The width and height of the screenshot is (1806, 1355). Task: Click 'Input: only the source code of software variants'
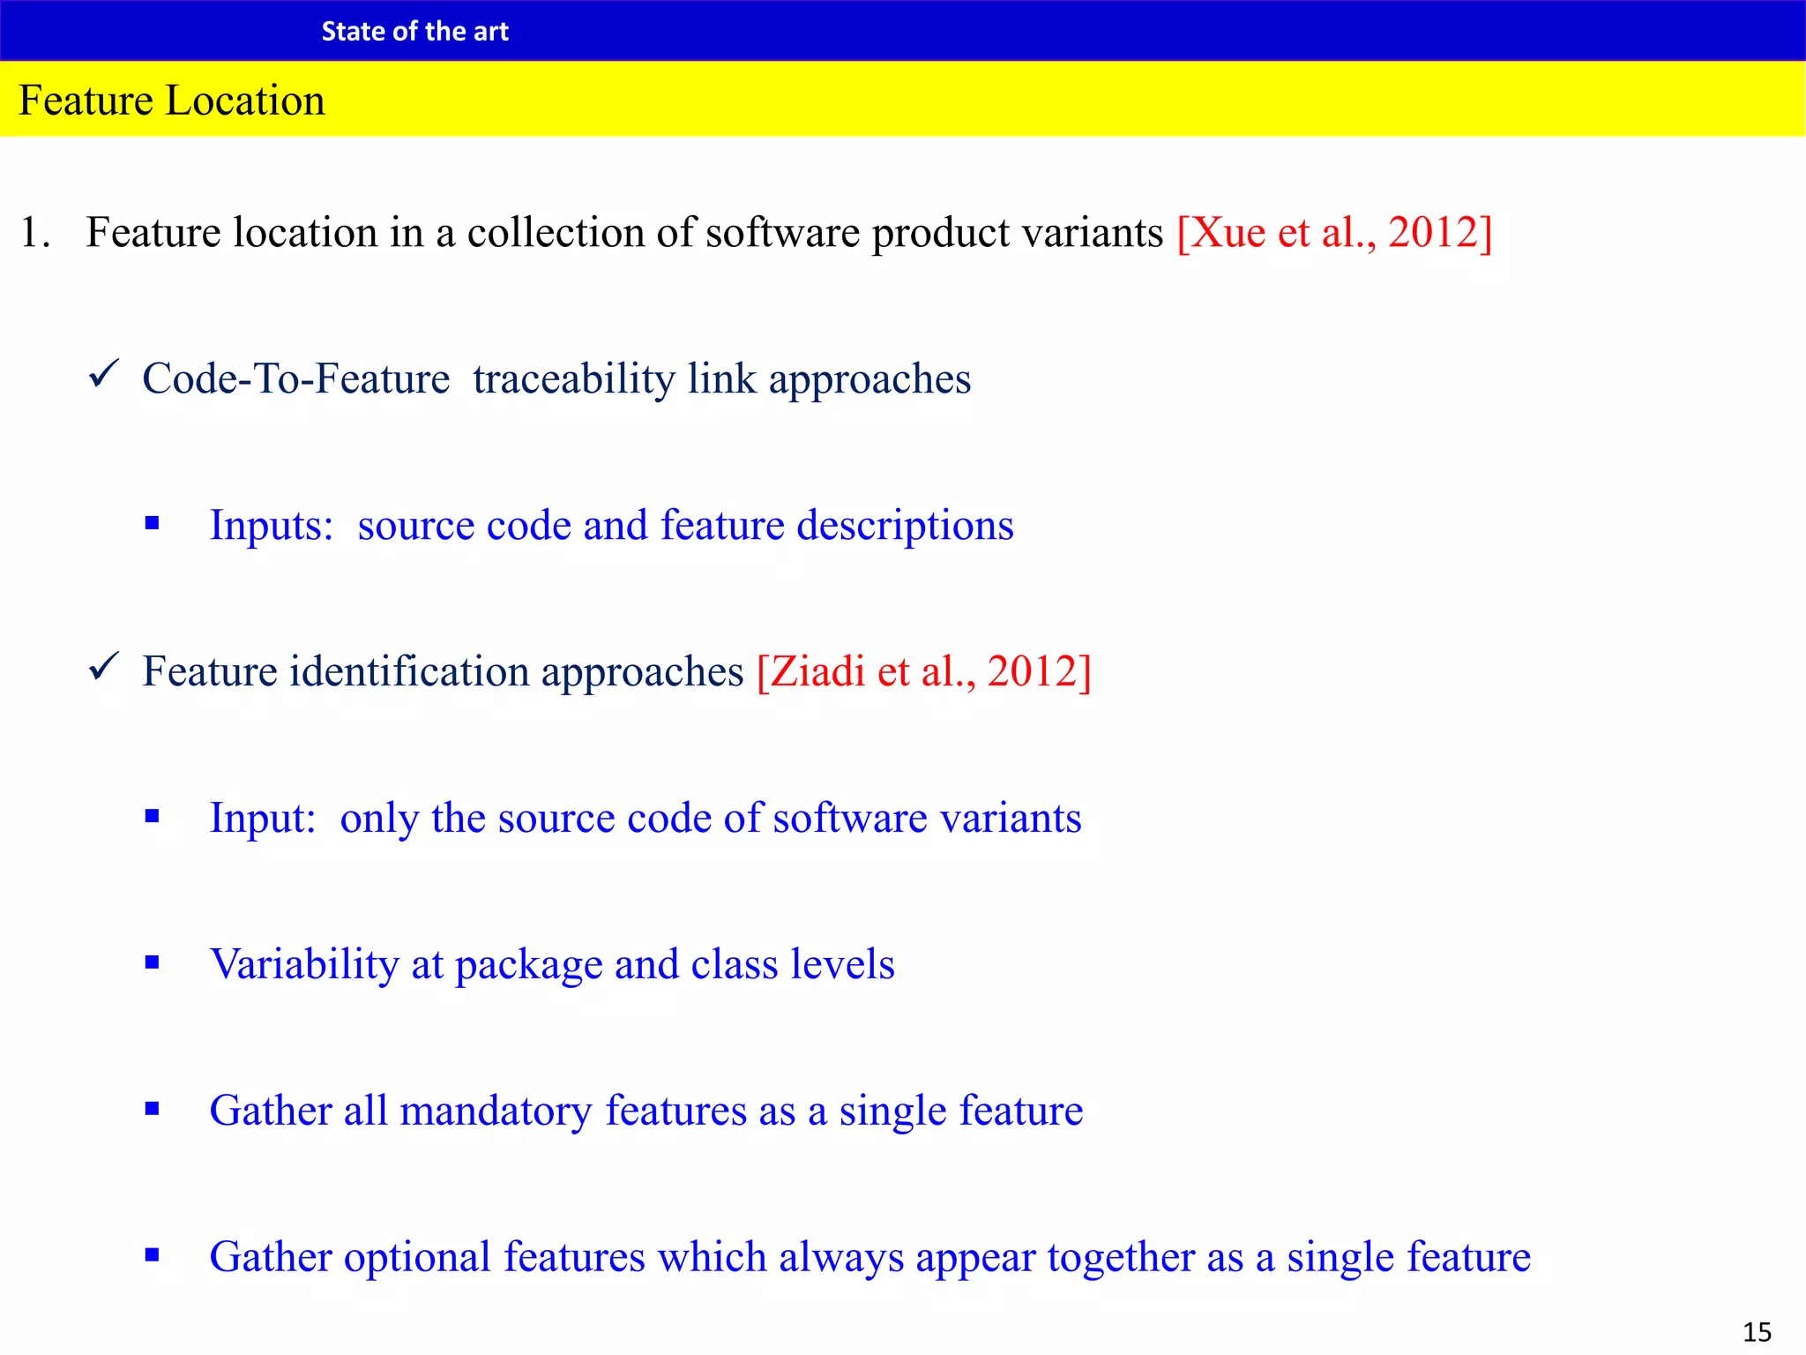point(645,819)
